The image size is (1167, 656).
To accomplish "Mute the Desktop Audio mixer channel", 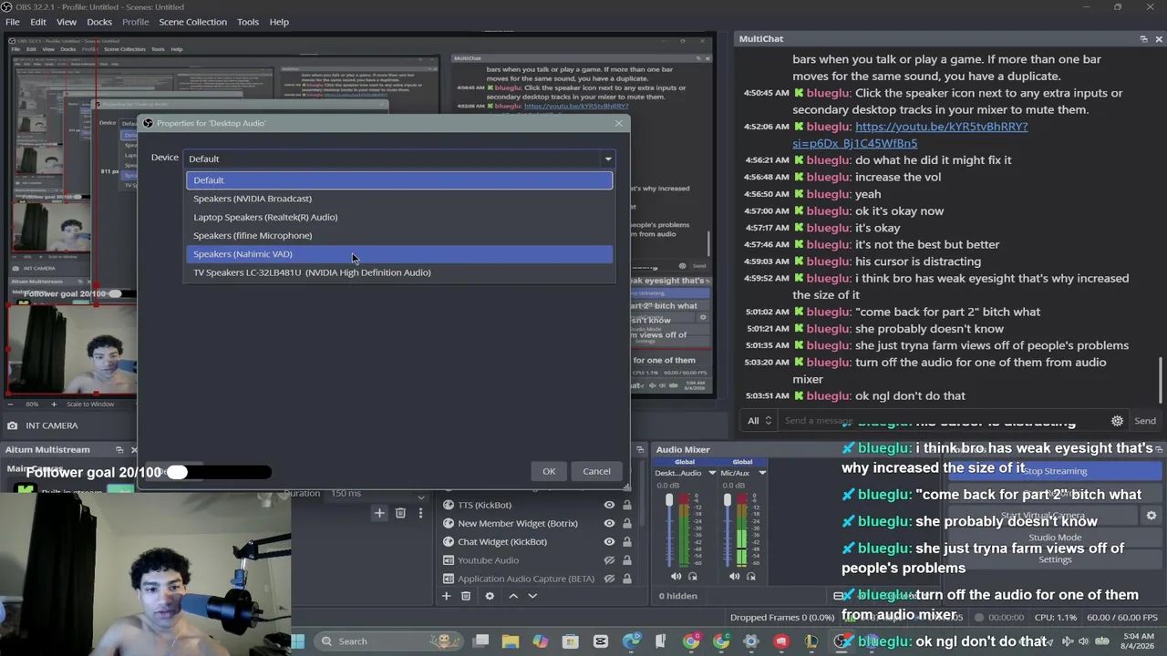I will [676, 576].
